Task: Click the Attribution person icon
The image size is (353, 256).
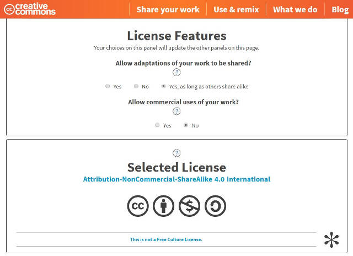Action: tap(163, 206)
